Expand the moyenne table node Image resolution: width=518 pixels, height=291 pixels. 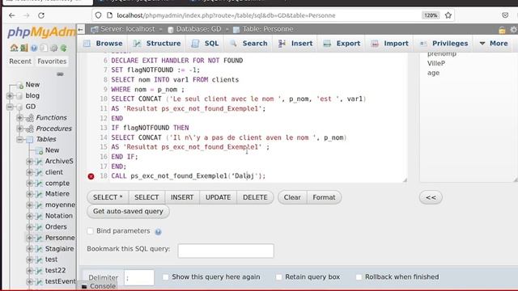pos(29,205)
